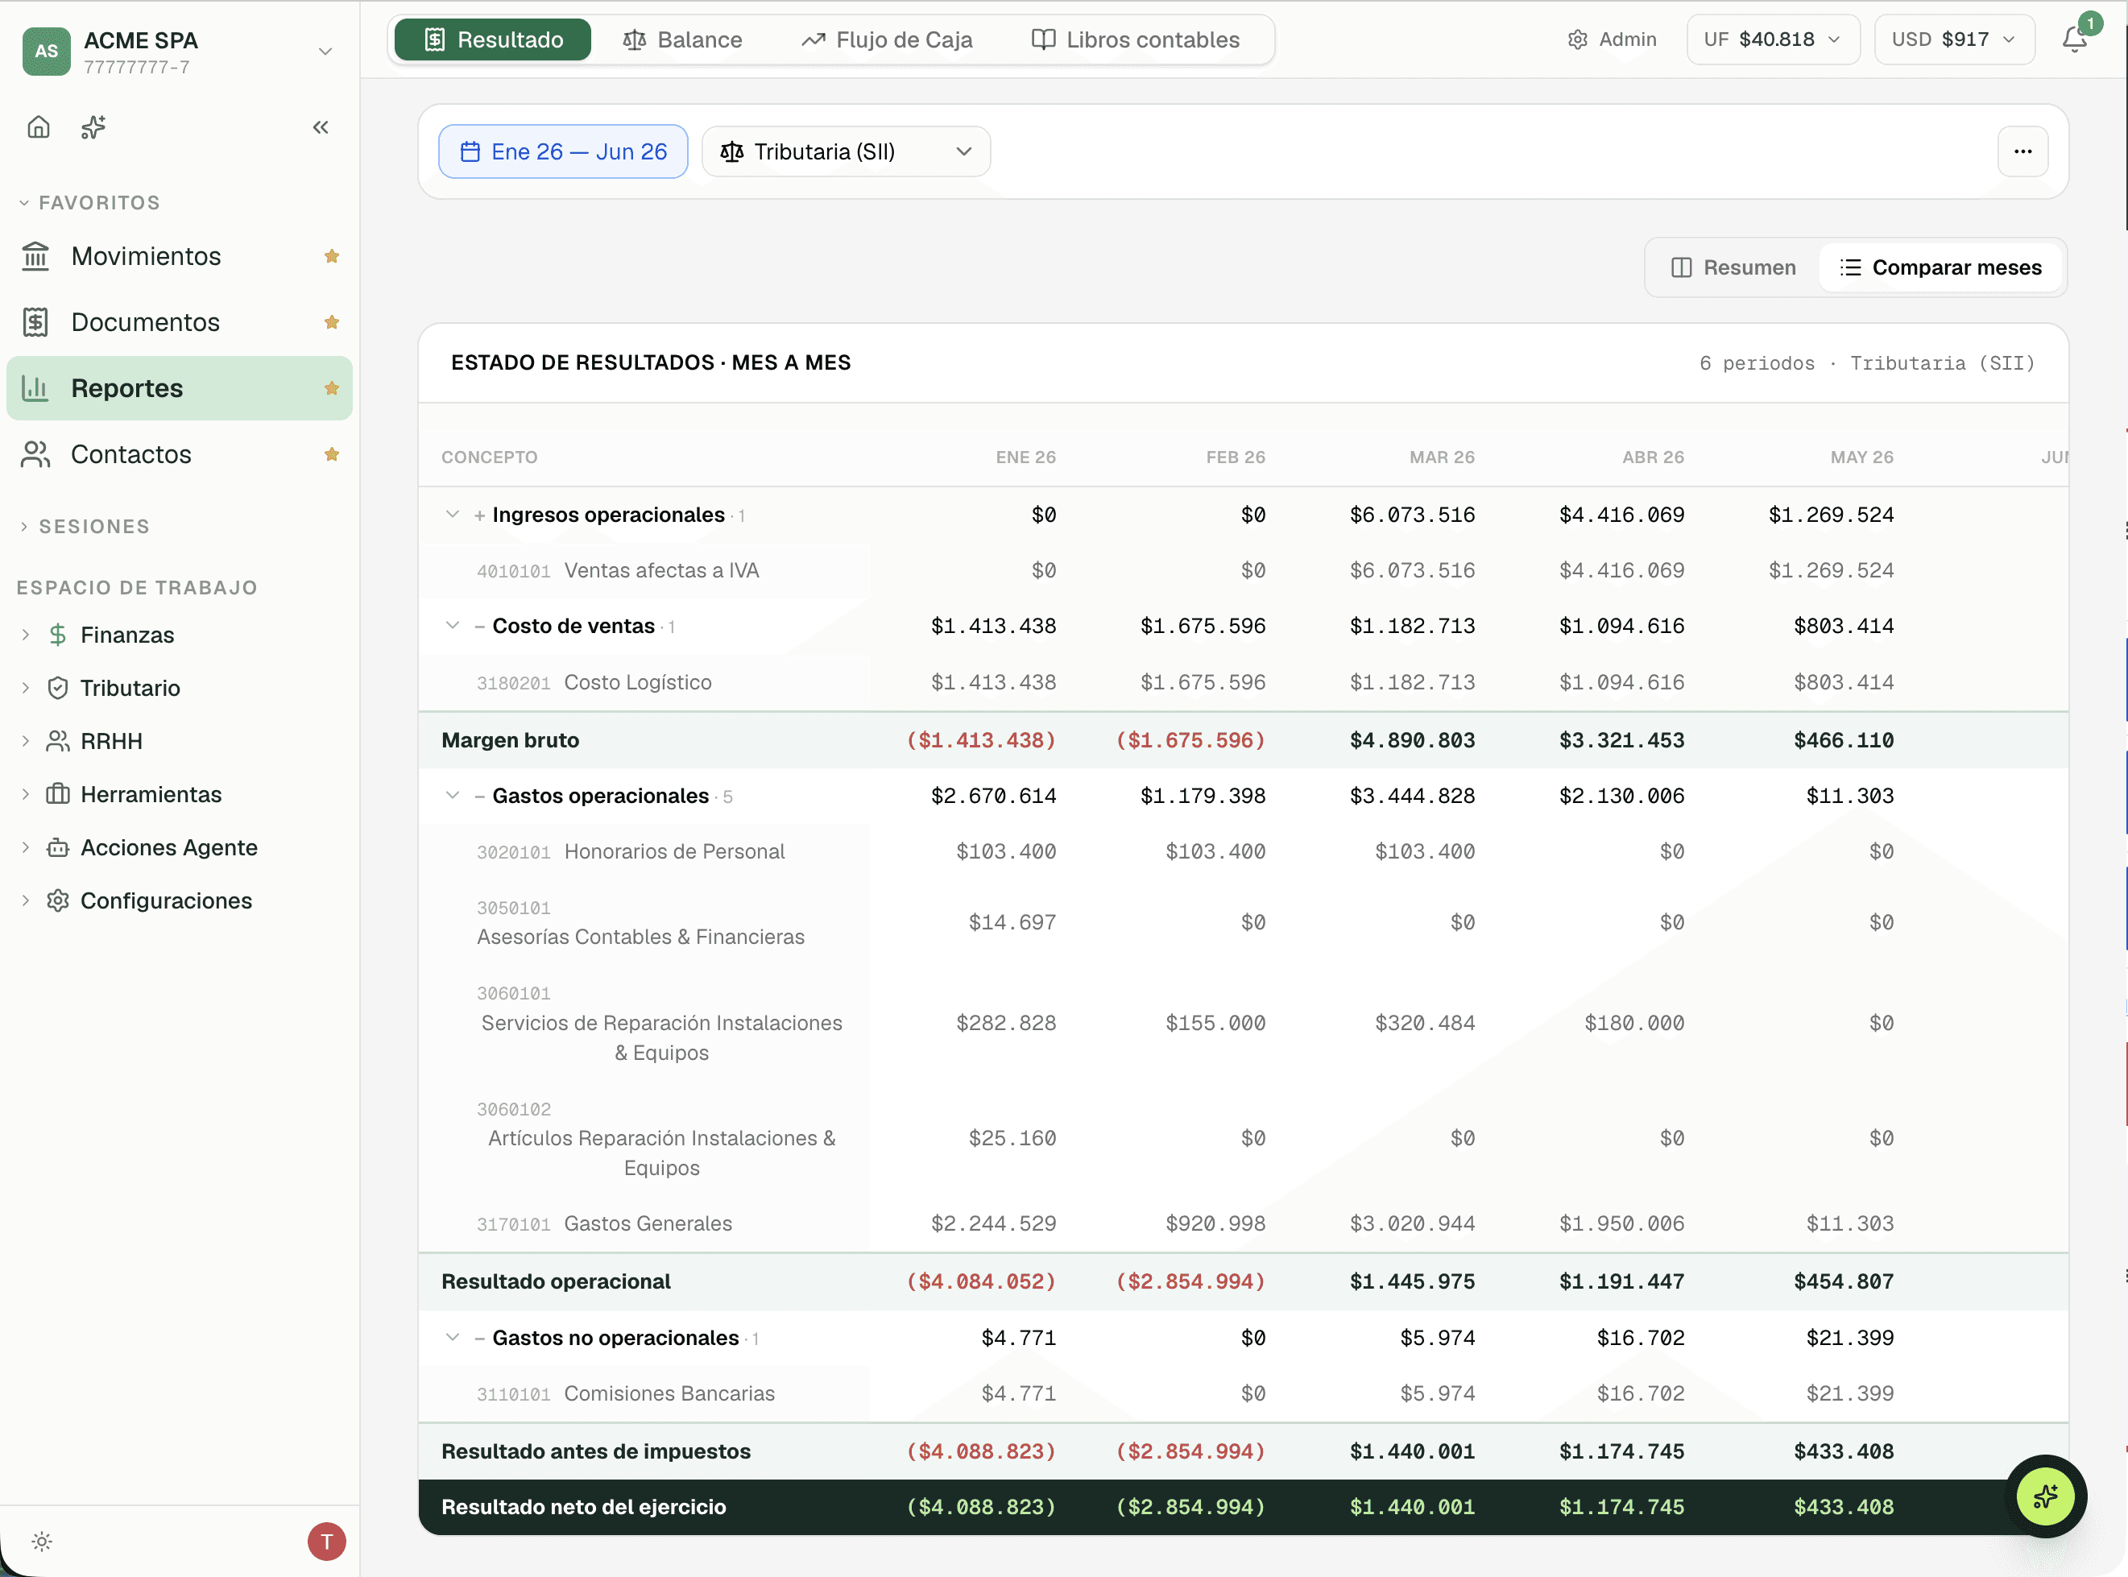Image resolution: width=2128 pixels, height=1577 pixels.
Task: Open the USD $917 dropdown
Action: point(1953,39)
